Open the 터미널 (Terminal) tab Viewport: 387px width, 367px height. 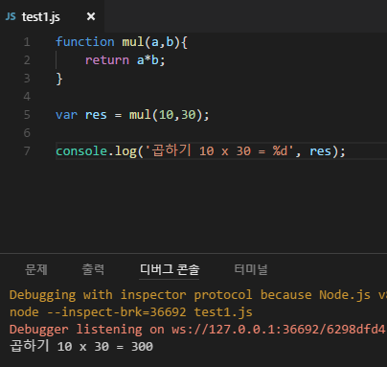(251, 269)
